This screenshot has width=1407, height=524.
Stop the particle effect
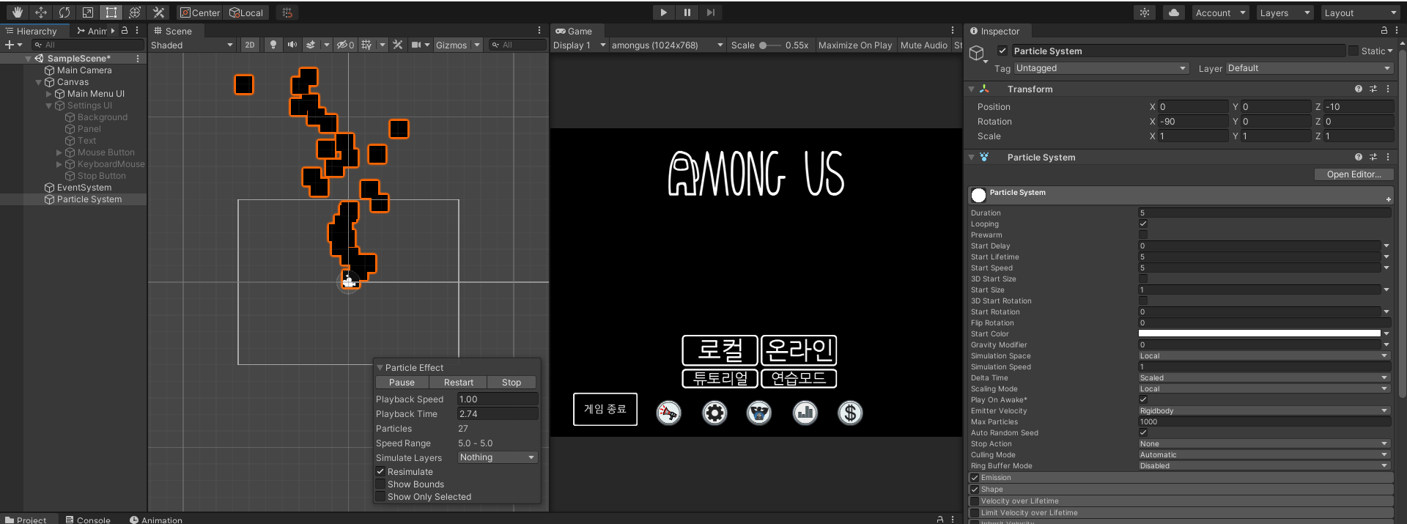[x=512, y=383]
